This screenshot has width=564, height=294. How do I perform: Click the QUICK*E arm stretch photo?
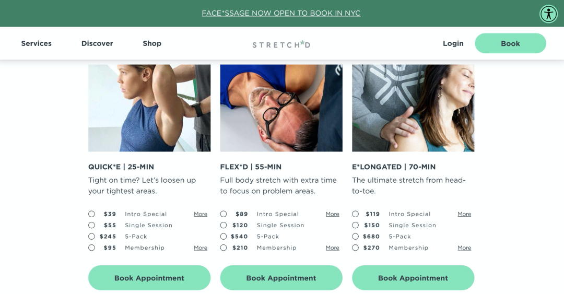point(149,108)
